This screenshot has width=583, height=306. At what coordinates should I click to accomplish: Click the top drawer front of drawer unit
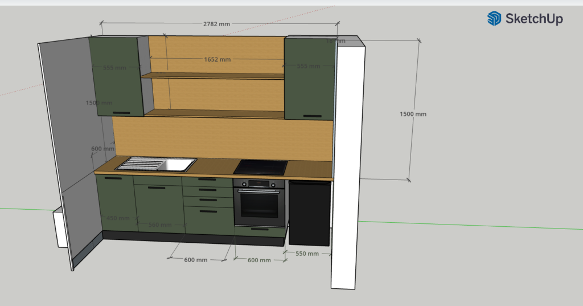(207, 181)
